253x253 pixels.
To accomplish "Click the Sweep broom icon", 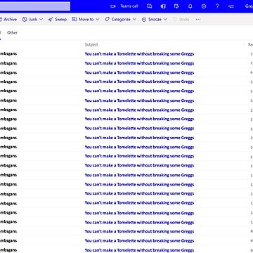I will pyautogui.click(x=51, y=20).
